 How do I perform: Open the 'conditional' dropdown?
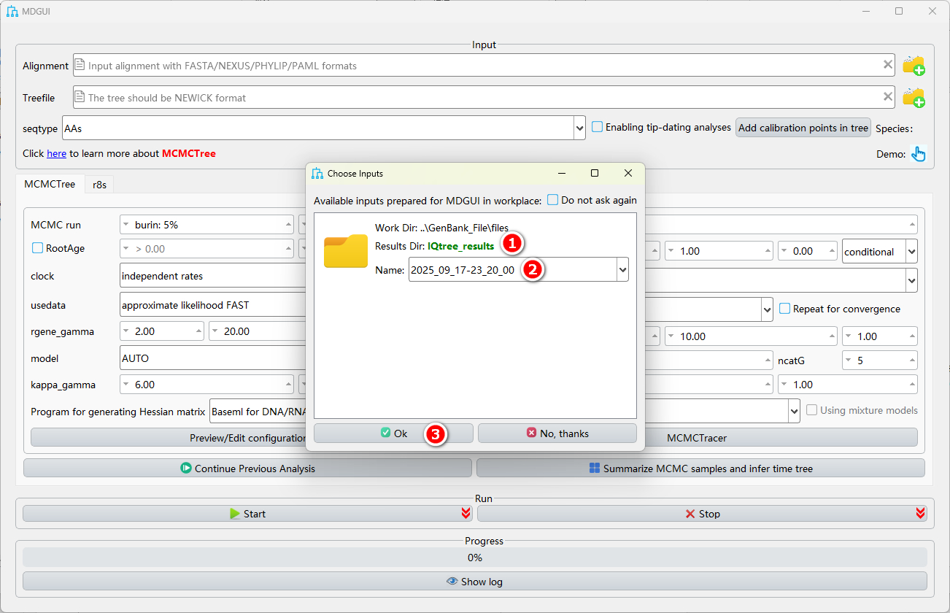click(911, 252)
